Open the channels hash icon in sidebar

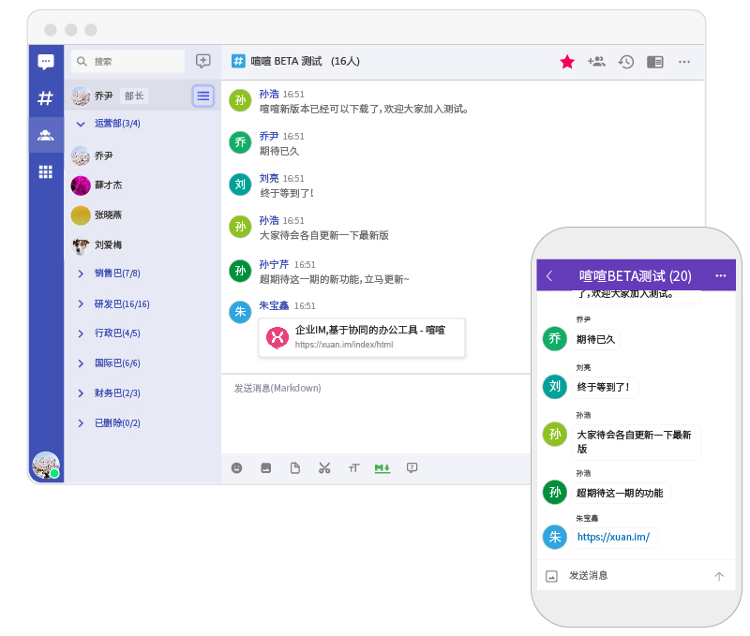pyautogui.click(x=45, y=98)
